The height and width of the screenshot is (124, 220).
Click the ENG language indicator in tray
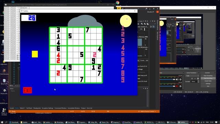pos(207,122)
